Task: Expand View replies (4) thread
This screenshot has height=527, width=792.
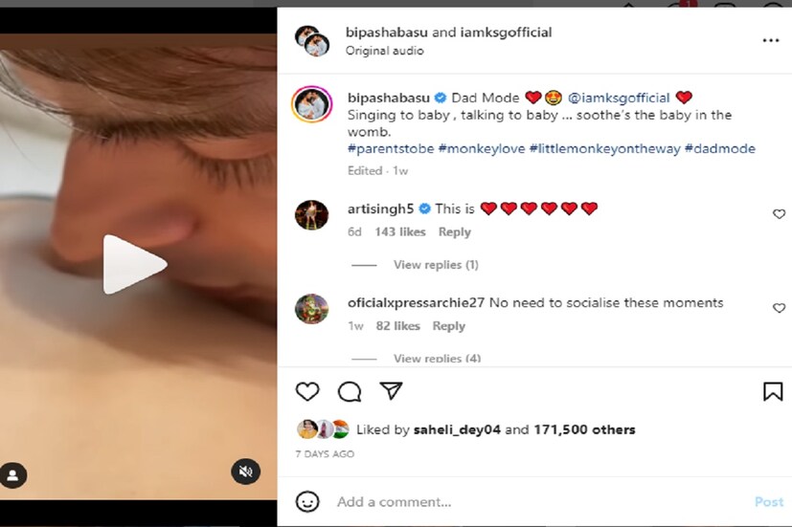Action: pos(437,359)
